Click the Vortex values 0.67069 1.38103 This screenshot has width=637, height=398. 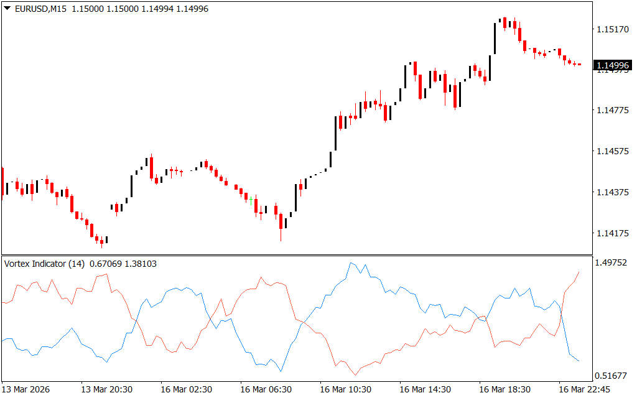coord(123,264)
